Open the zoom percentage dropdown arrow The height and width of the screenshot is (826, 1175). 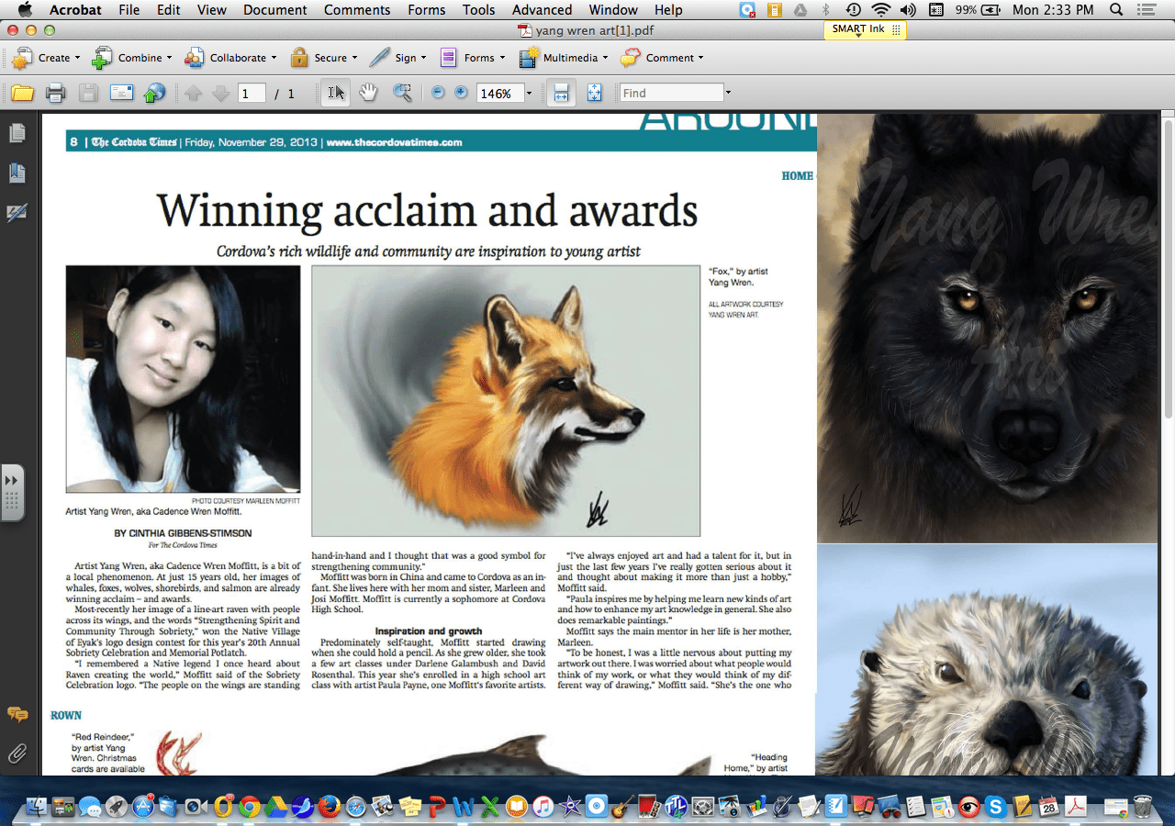pyautogui.click(x=529, y=94)
